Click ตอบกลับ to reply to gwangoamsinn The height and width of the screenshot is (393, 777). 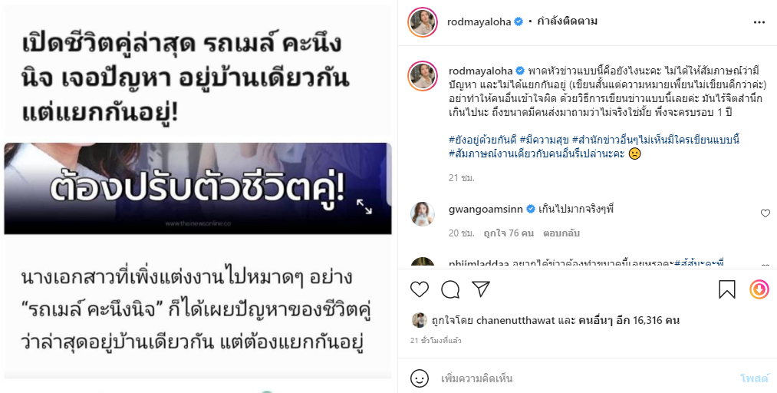[561, 233]
